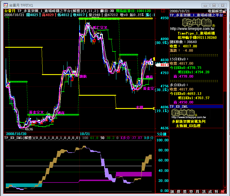230x196 pixels.
Task: Select the TP_多重架構_1_進場時機之平台 panel header
Action: 196,15
